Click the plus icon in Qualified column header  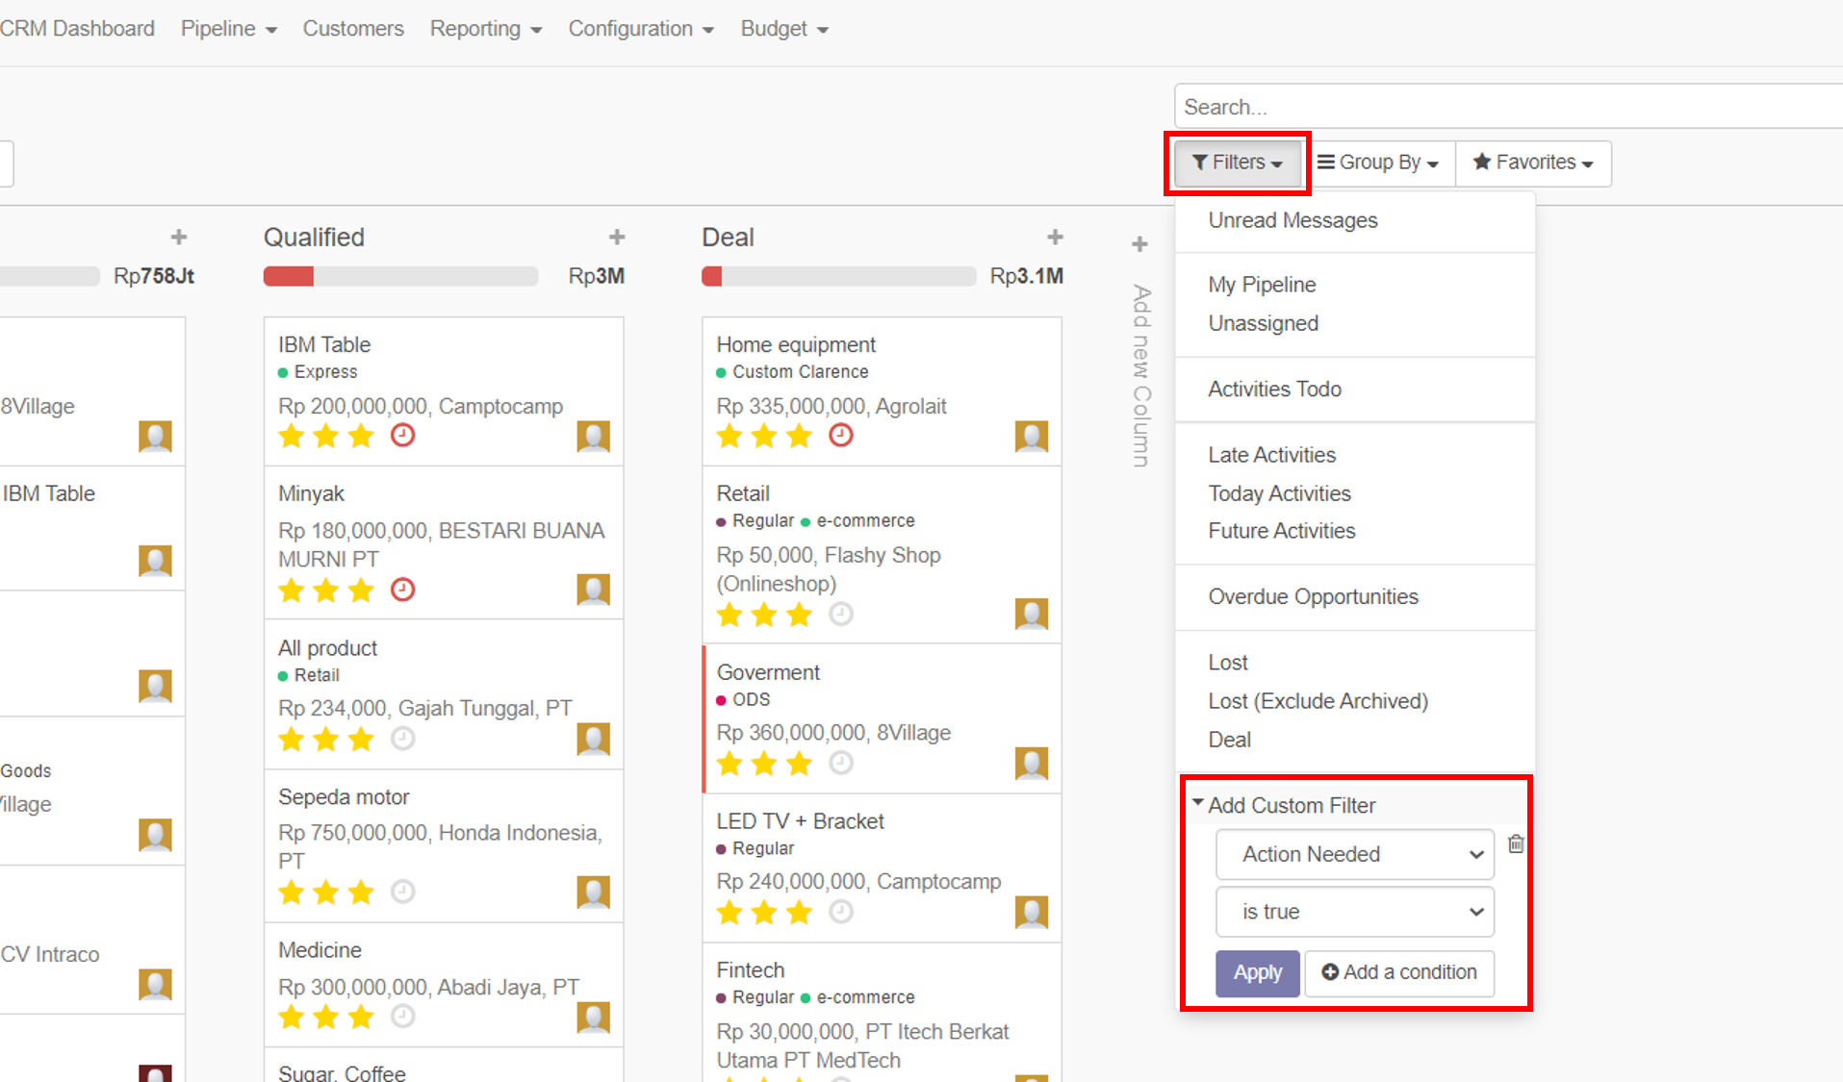[617, 237]
